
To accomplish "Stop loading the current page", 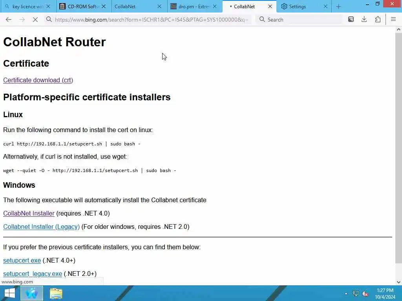I will pyautogui.click(x=35, y=20).
